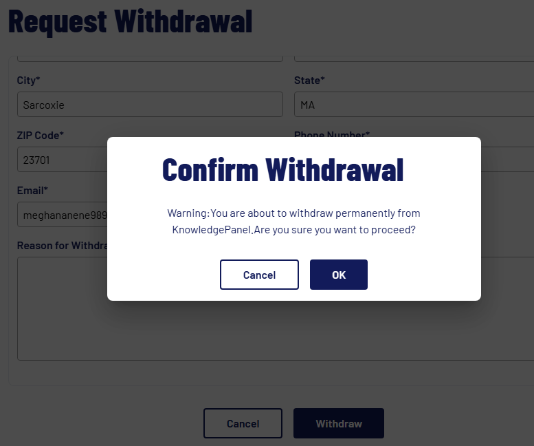Click the Confirm Withdrawal dialog title
This screenshot has width=534, height=446.
(282, 169)
